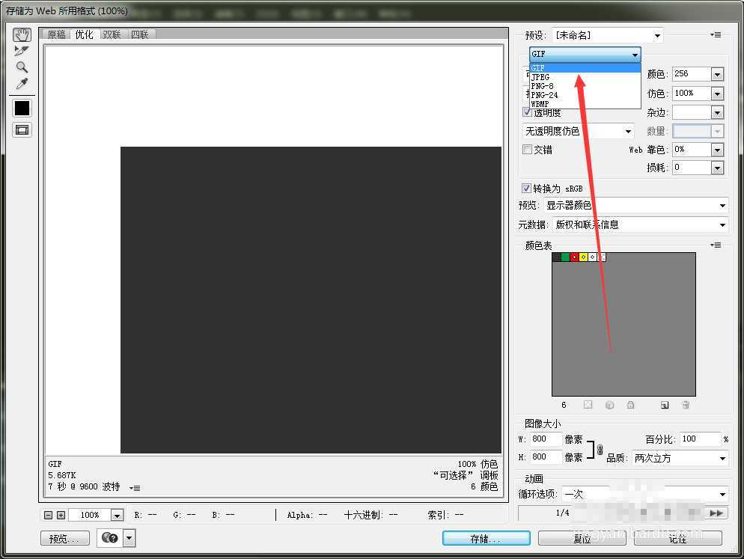
Task: Select PNG-24 from the format list
Action: (x=543, y=94)
